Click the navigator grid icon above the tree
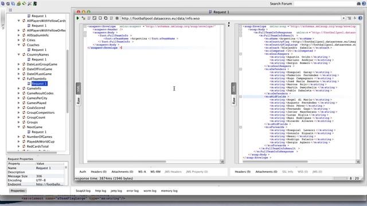The image size is (367, 206). coord(10,10)
